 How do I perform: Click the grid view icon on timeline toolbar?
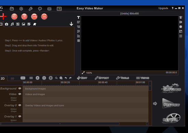pyautogui.click(x=31, y=78)
